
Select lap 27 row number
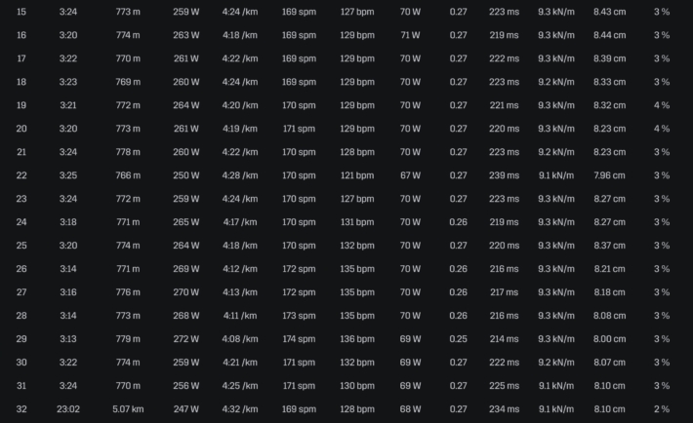[21, 292]
